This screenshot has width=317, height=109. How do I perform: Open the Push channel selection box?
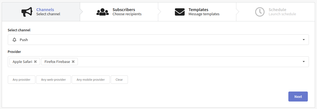[158, 40]
